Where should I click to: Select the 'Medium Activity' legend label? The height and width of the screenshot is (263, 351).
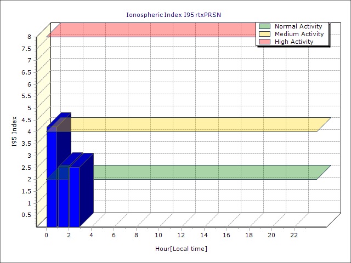[299, 34]
